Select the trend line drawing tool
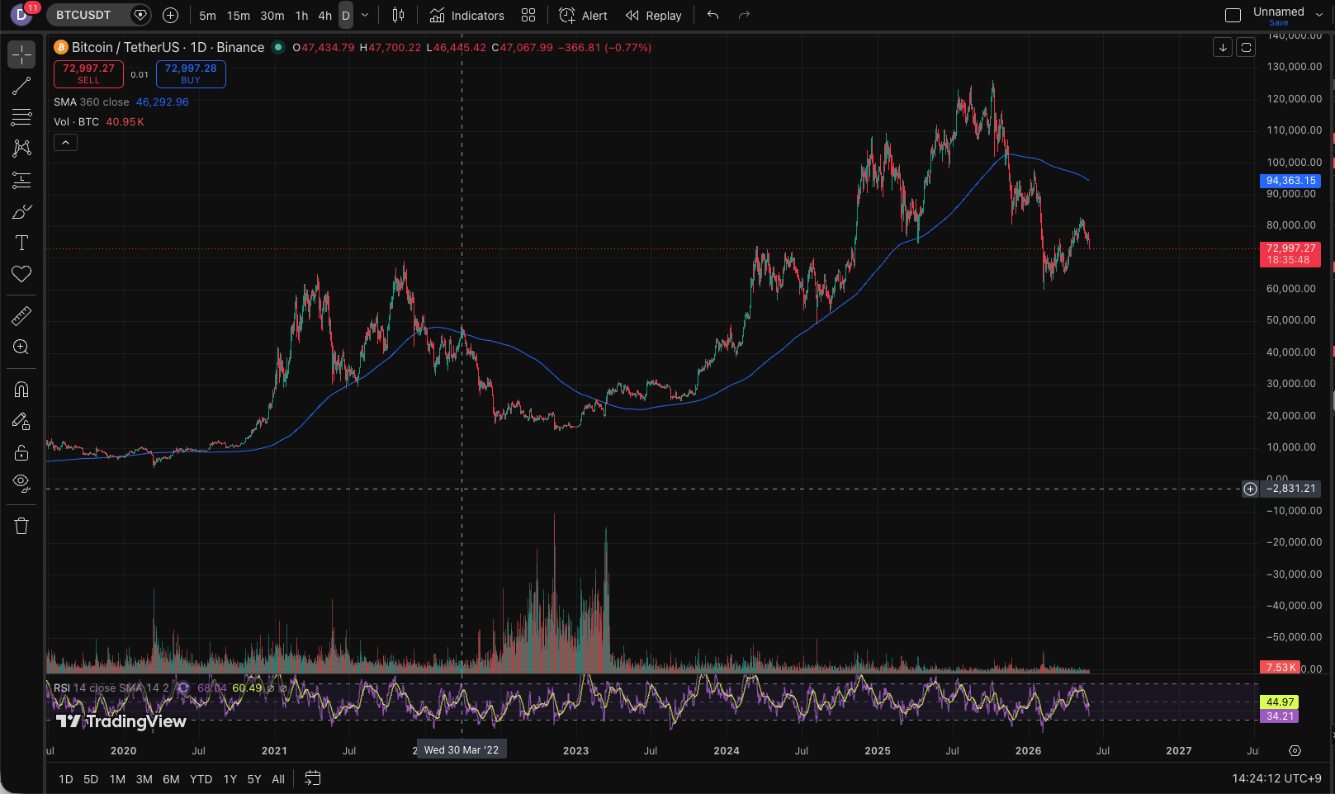The width and height of the screenshot is (1335, 794). coord(21,86)
